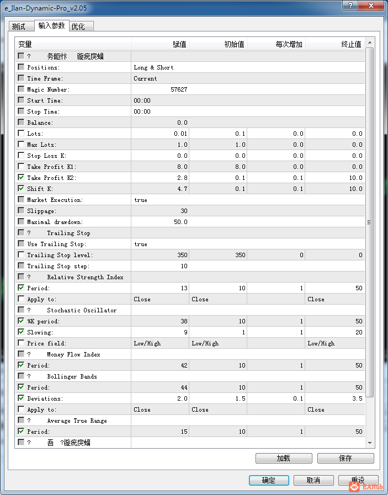
Task: Uncheck the %K period checkbox
Action: 21,321
